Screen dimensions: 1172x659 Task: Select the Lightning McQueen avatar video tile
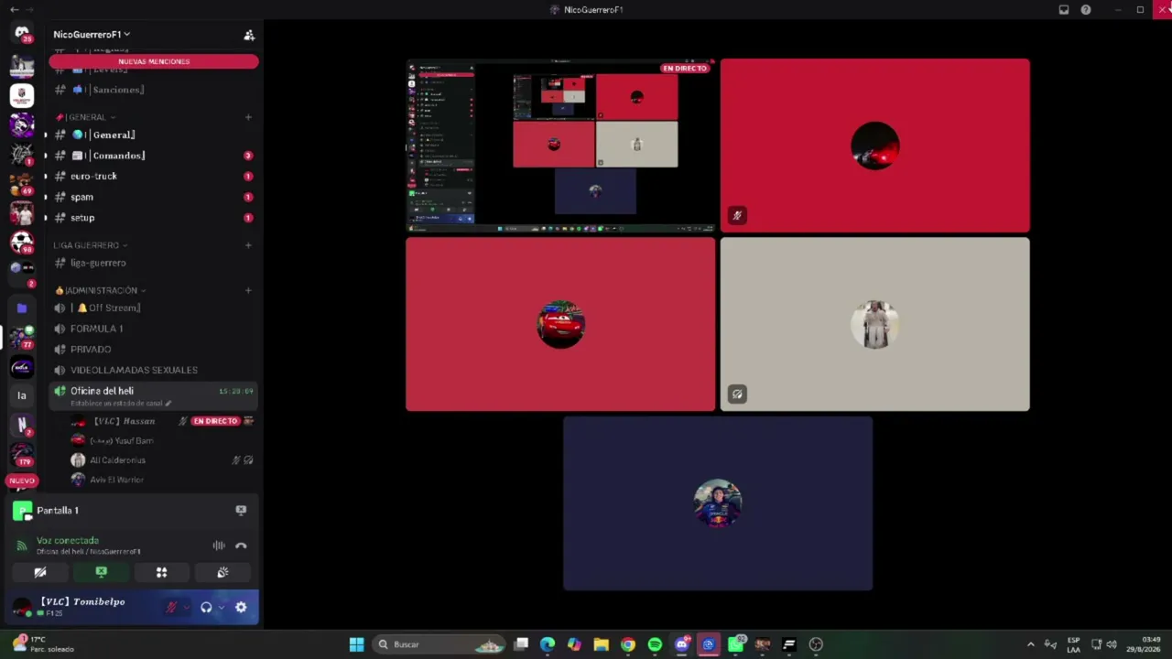tap(560, 324)
